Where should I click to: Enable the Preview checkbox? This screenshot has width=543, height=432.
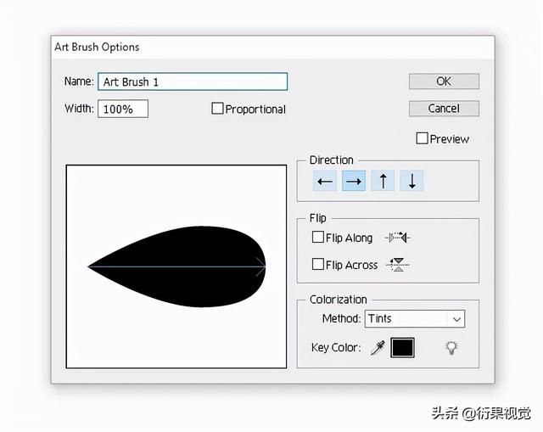tap(422, 138)
